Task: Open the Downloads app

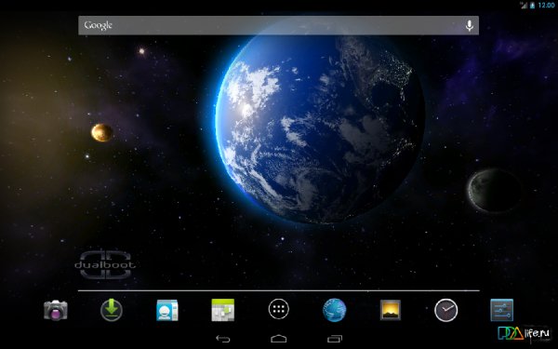Action: (x=112, y=310)
